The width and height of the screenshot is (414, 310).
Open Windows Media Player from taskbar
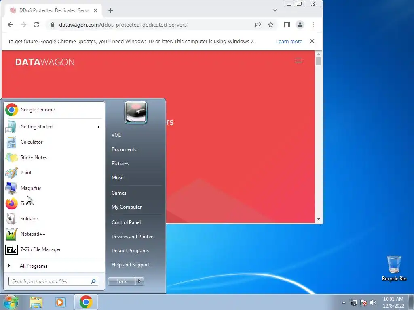(60, 302)
